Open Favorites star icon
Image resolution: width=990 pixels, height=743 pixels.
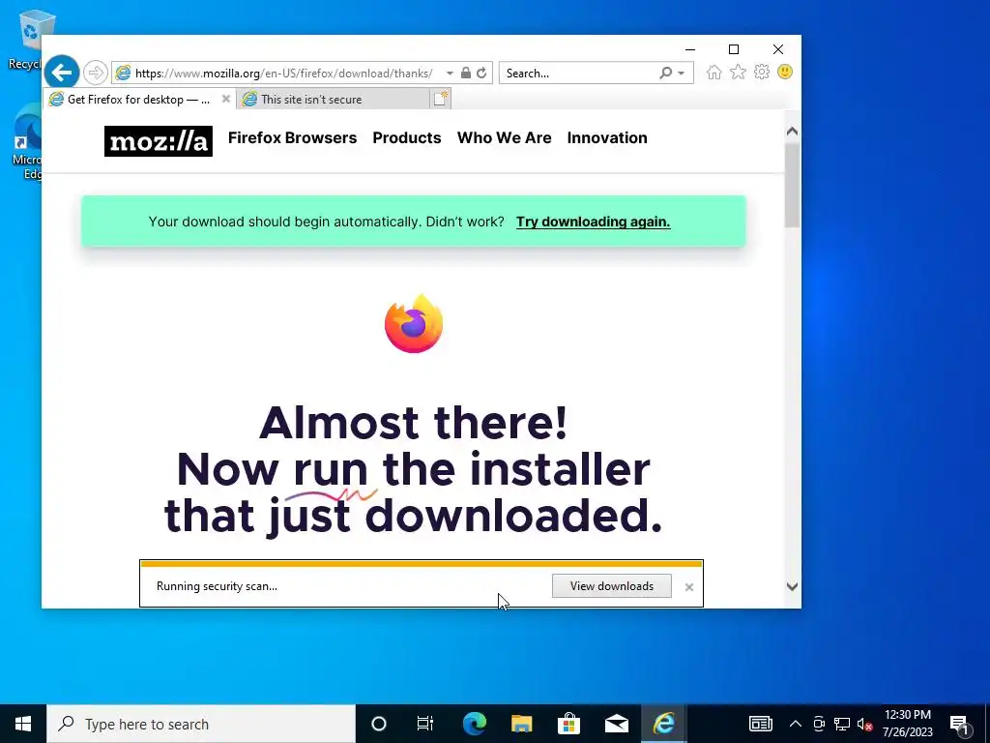[x=738, y=72]
